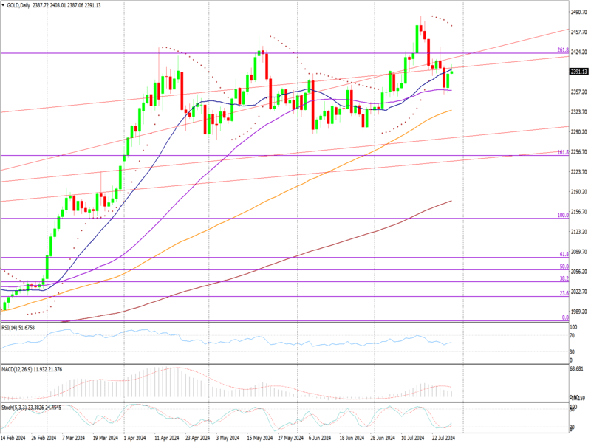
Task: Select the 261.8 Fibonacci level label
Action: [561, 49]
